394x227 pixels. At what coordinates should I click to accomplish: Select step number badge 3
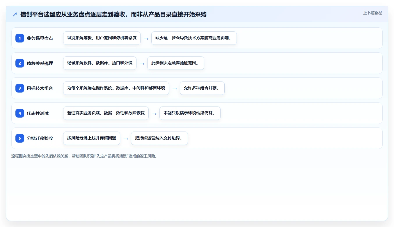(x=20, y=88)
